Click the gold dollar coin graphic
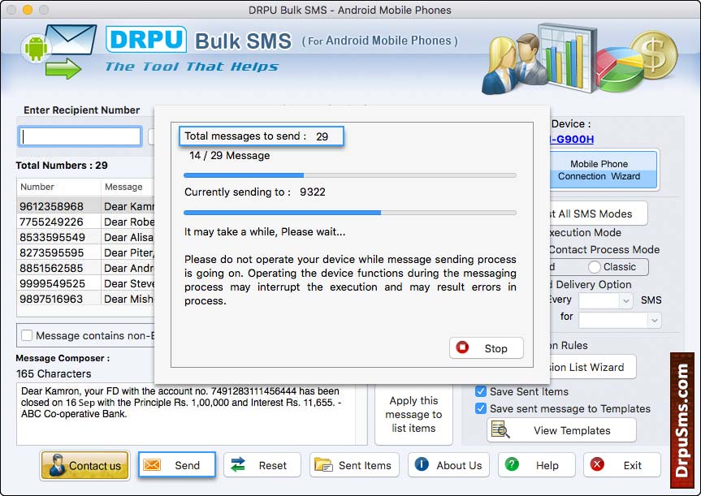This screenshot has height=496, width=701. click(653, 54)
